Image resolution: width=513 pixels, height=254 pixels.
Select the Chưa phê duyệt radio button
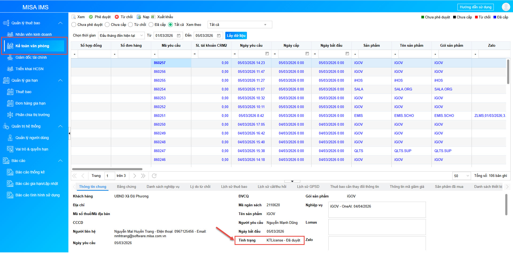click(74, 25)
